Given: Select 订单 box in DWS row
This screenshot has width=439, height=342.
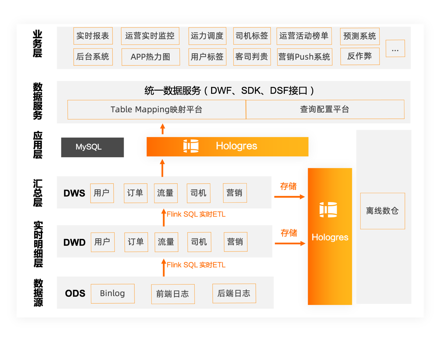Looking at the screenshot, I should click(136, 193).
